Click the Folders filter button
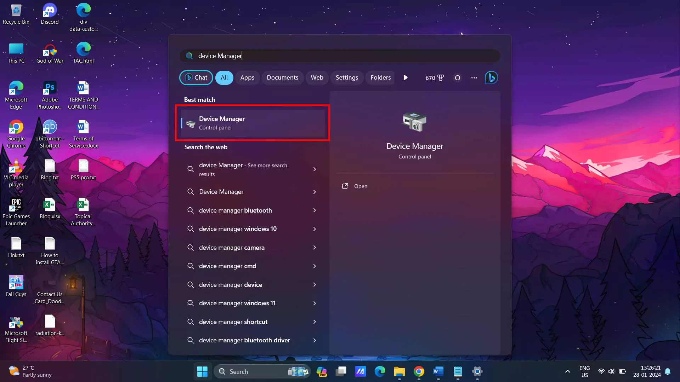The image size is (680, 382). click(x=381, y=77)
